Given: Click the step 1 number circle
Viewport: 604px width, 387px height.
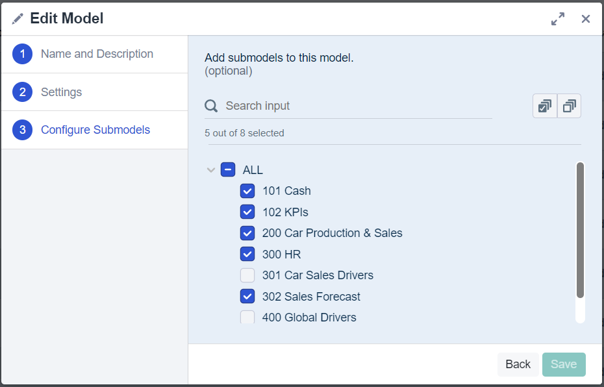Looking at the screenshot, I should [22, 55].
